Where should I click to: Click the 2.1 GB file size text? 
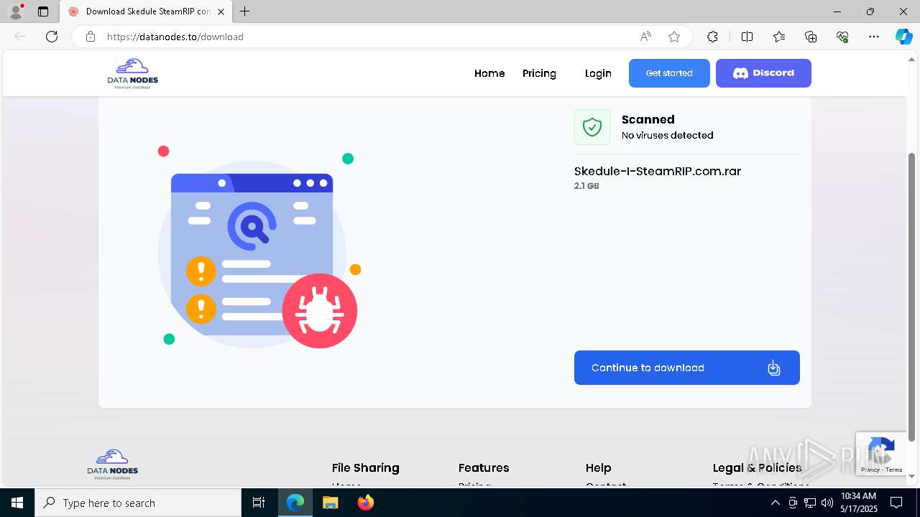(586, 186)
